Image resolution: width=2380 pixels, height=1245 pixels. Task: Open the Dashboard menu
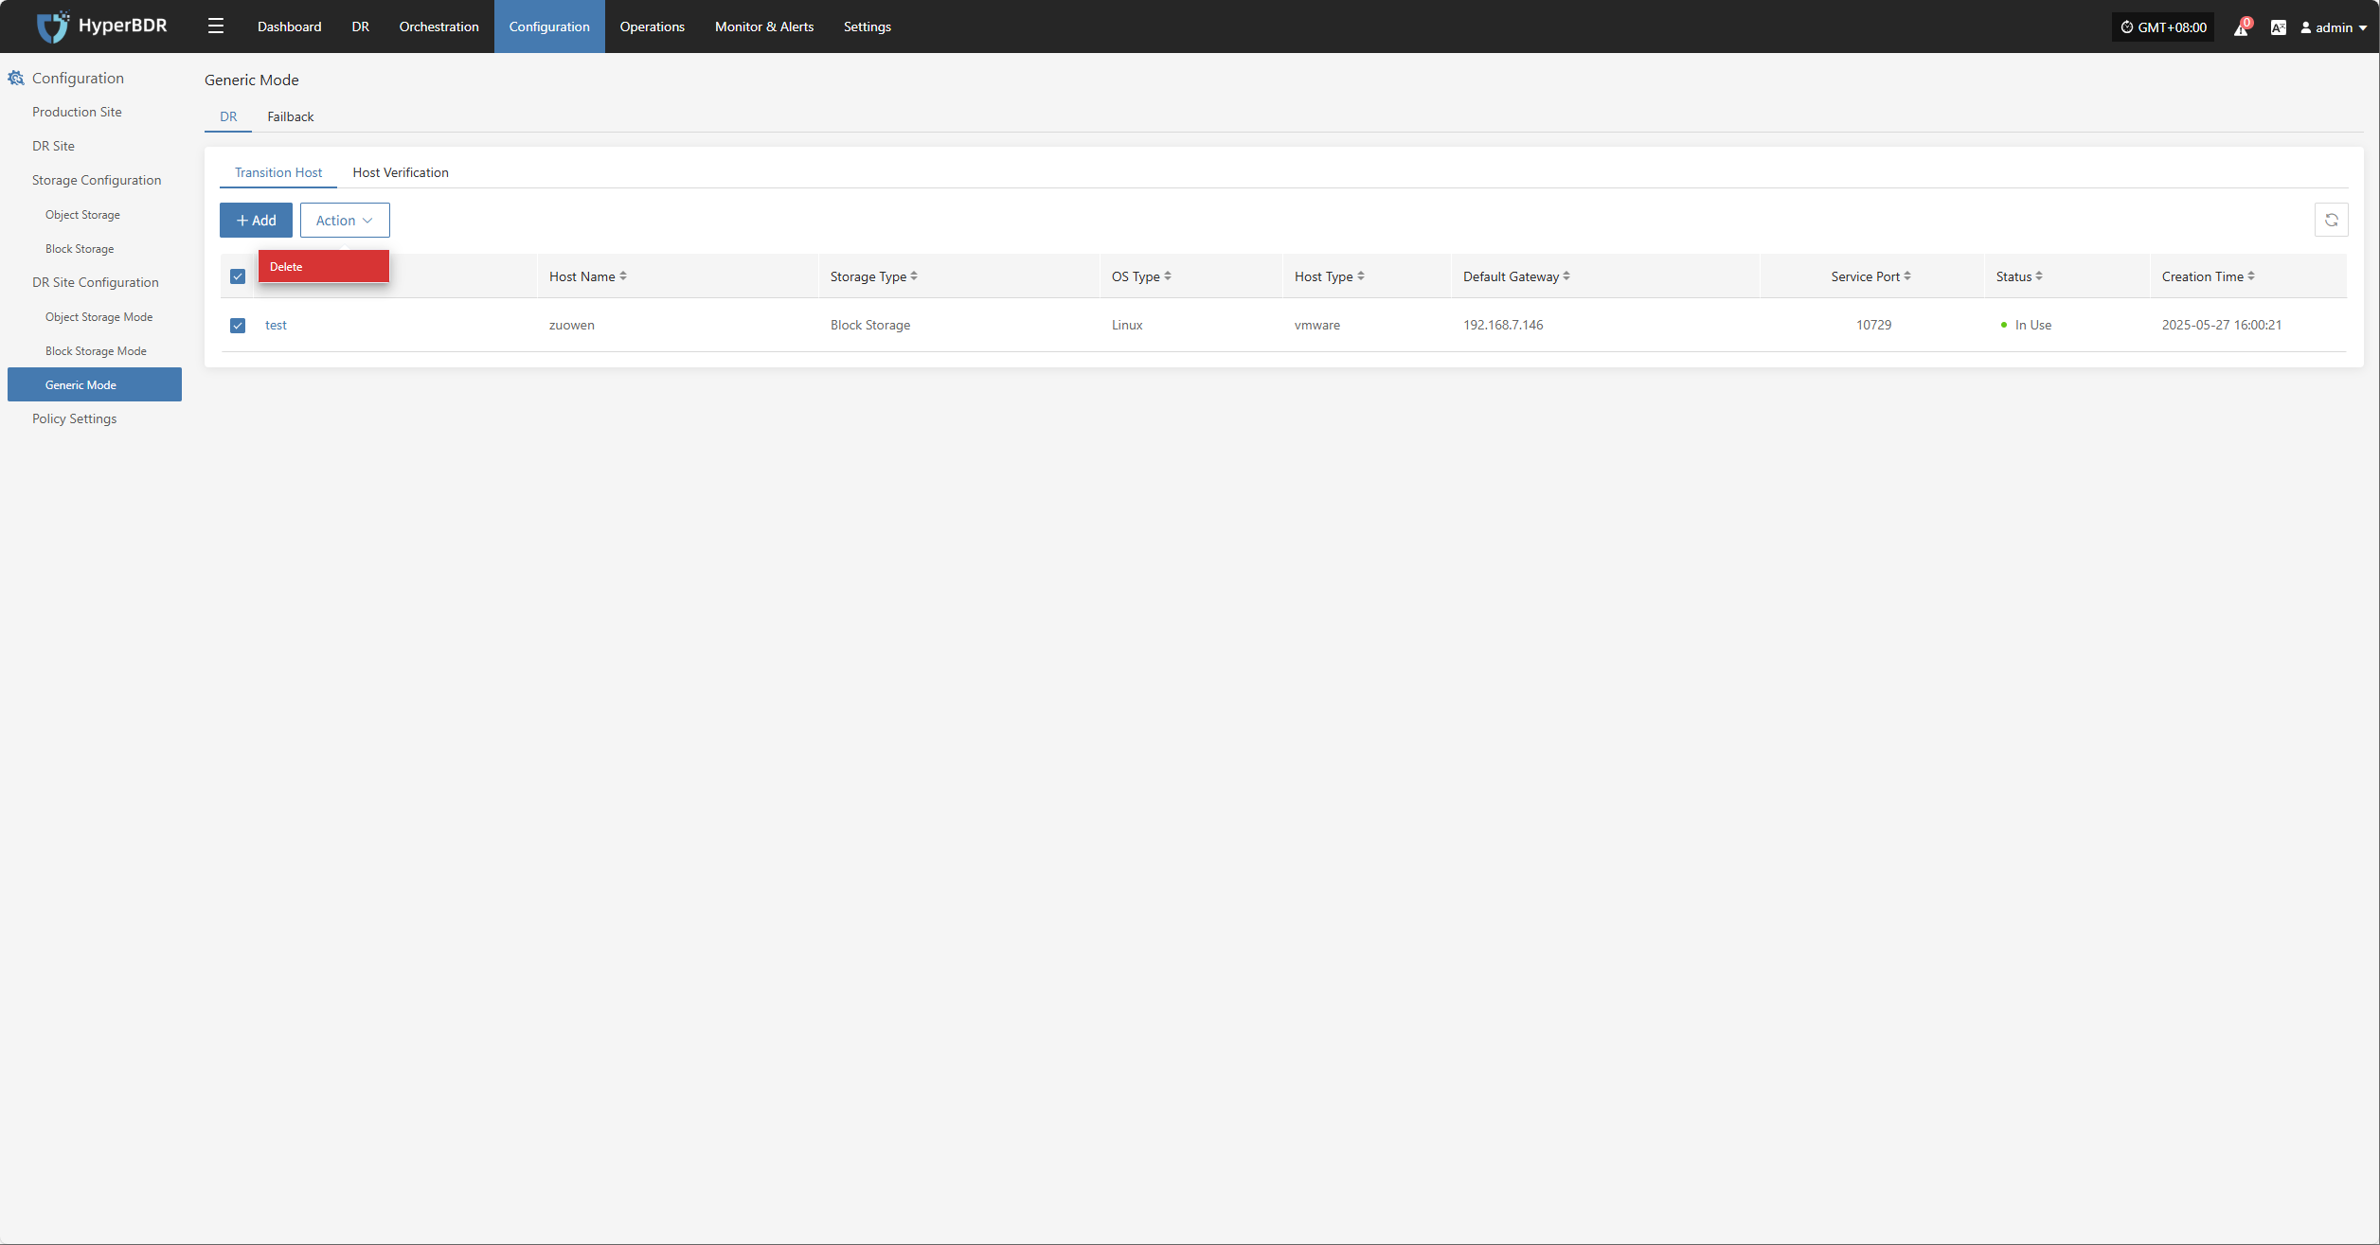pyautogui.click(x=289, y=27)
